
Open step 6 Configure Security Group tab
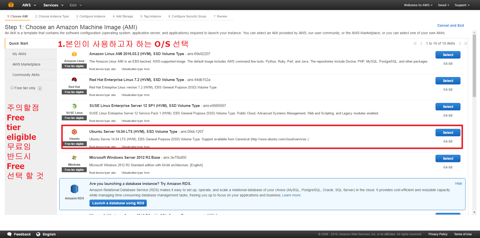tap(187, 16)
